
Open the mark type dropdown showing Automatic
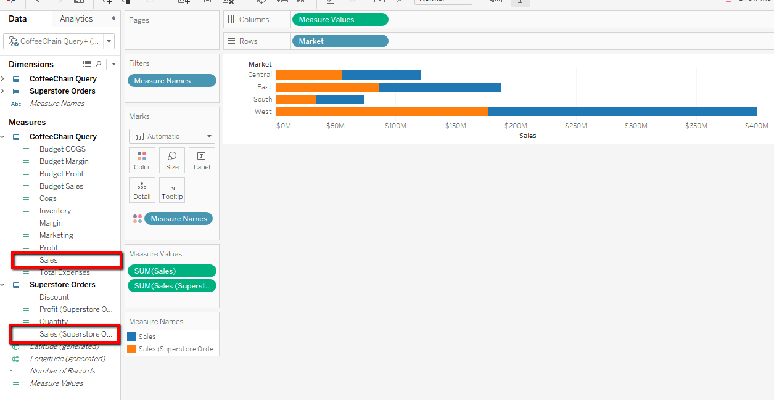[x=209, y=136]
